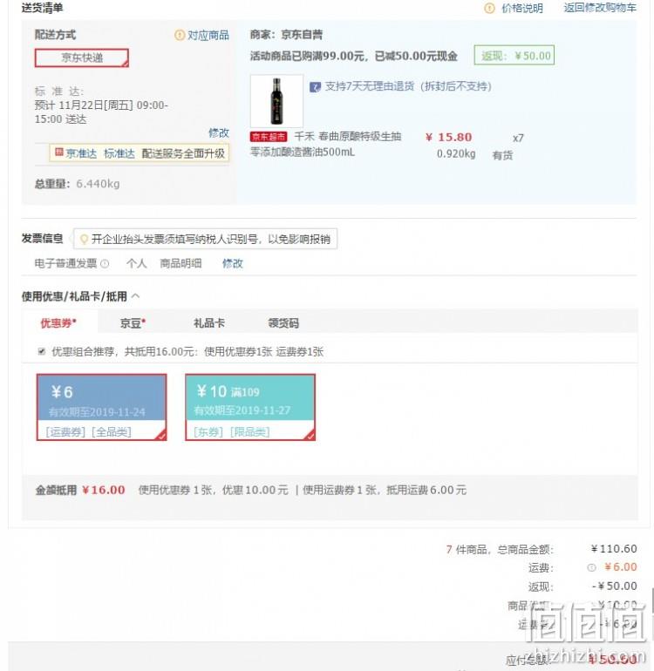Click 返回修改购物车 link
This screenshot has width=654, height=671.
pyautogui.click(x=600, y=8)
